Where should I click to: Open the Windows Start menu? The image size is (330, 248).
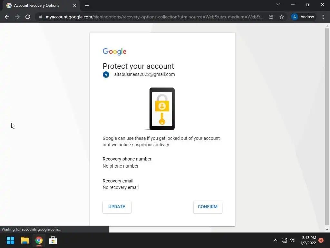[x=10, y=240]
